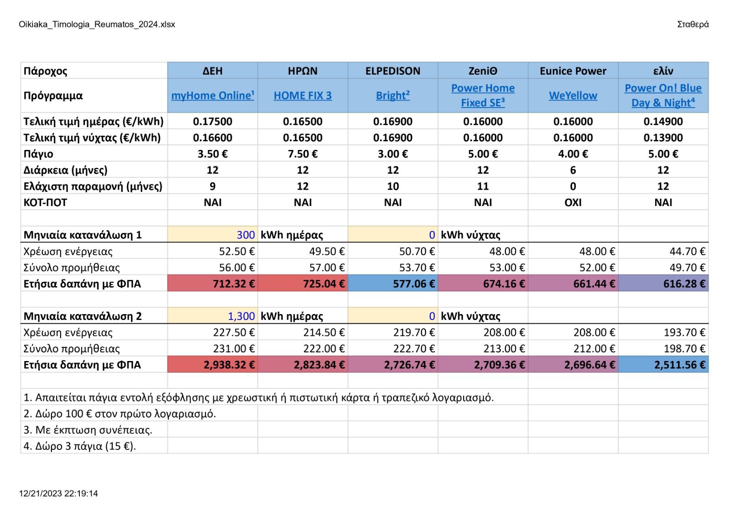Select footnote 3 about consistency discount

(x=88, y=430)
